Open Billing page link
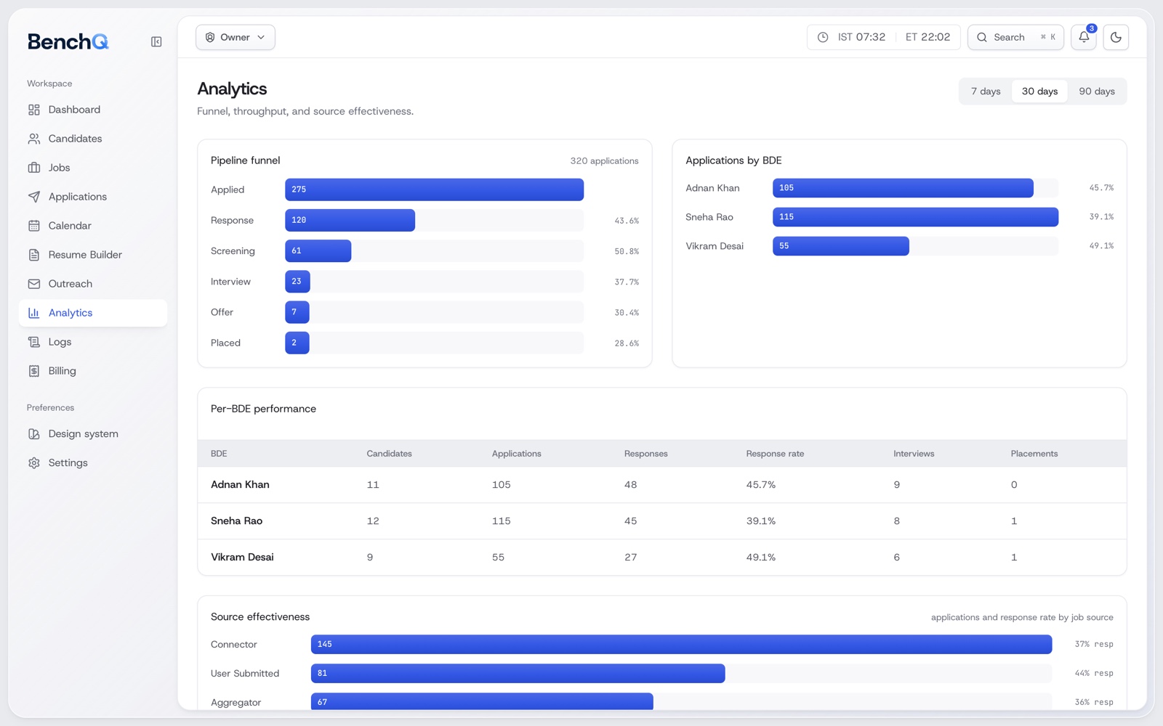This screenshot has width=1163, height=726. [x=93, y=371]
